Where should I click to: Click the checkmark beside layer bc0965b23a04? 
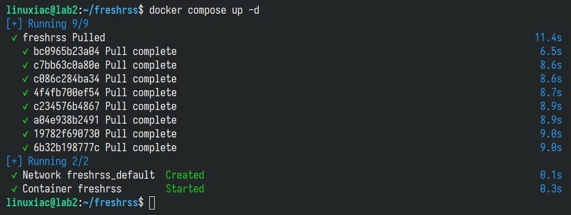[x=25, y=52]
